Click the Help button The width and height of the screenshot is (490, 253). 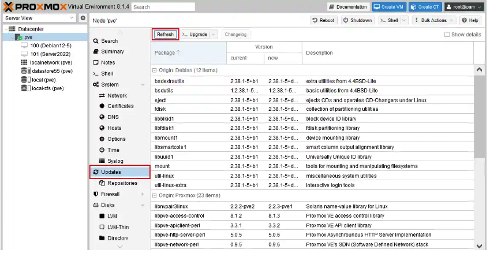pos(470,20)
